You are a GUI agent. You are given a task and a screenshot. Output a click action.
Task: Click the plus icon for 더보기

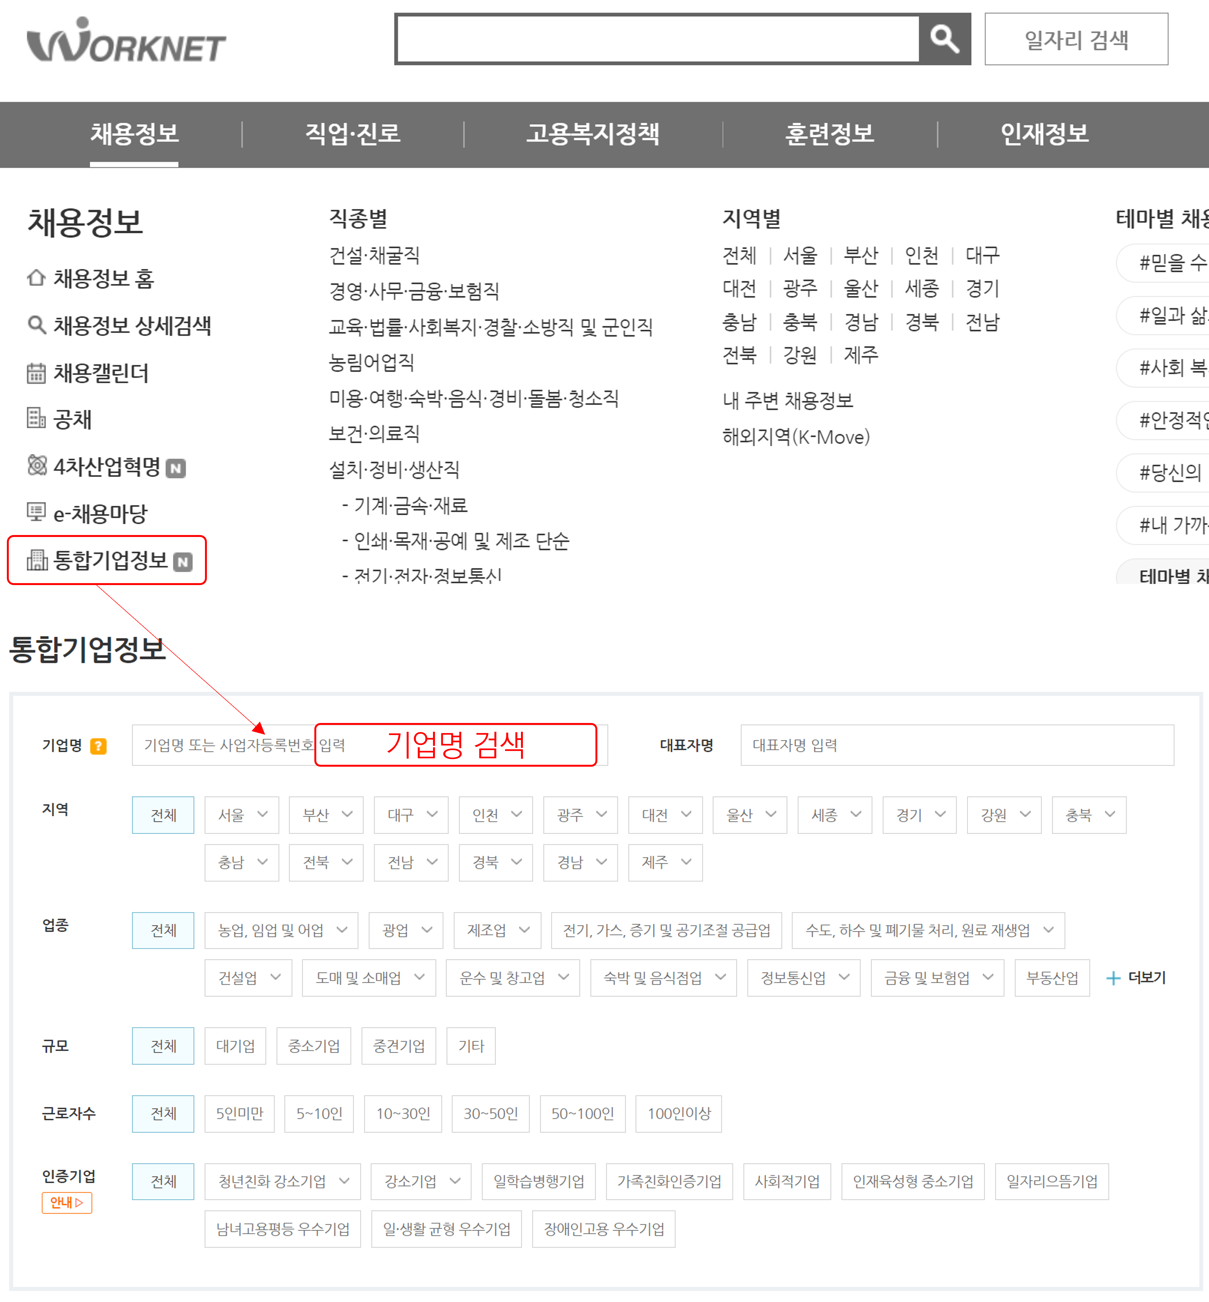pos(1113,978)
